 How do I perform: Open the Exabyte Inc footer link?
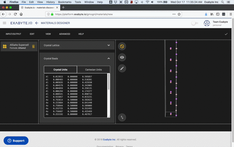109,140
